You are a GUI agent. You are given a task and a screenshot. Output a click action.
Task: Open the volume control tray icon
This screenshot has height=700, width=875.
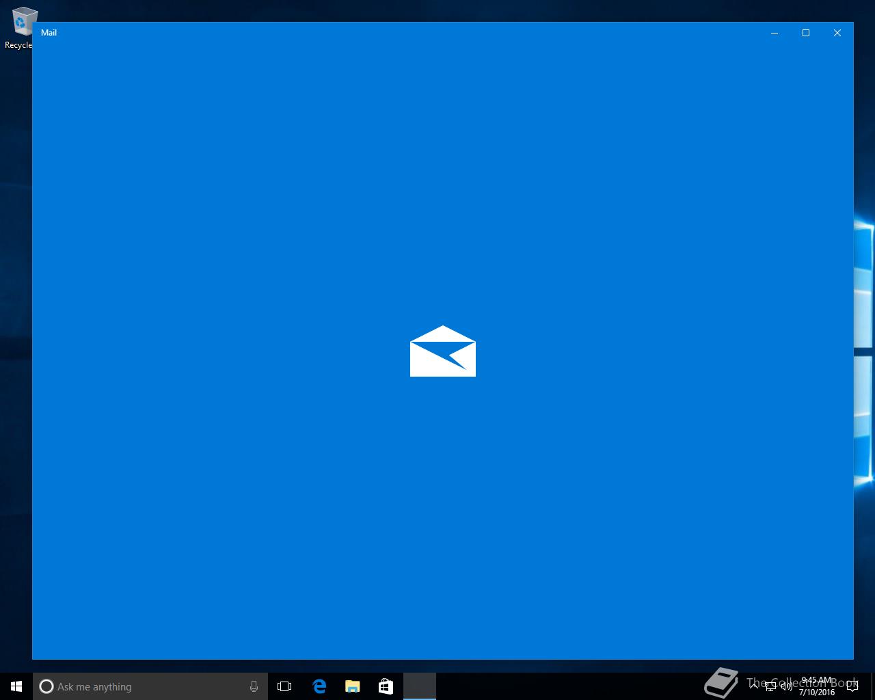(787, 686)
